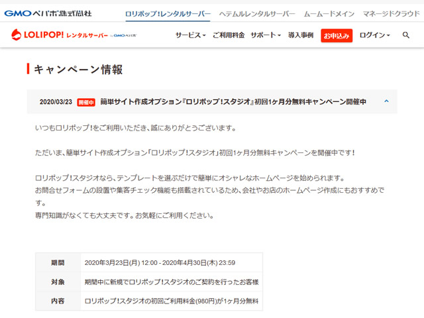Click the greeting line いつもロリポップ!をご利用いただき
424x318 pixels.
tap(136, 128)
